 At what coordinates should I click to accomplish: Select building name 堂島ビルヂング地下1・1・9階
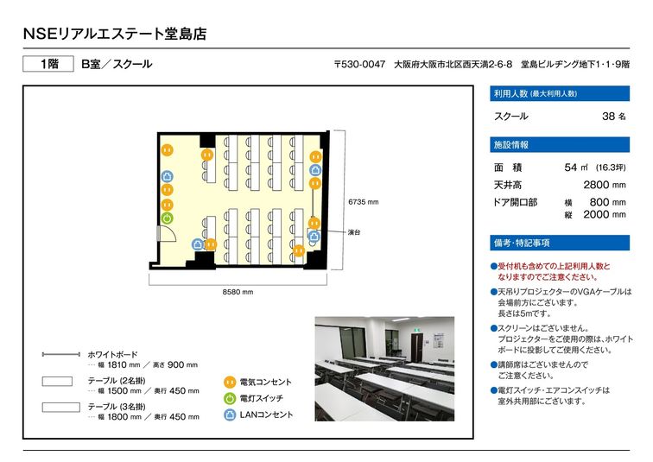pos(575,65)
